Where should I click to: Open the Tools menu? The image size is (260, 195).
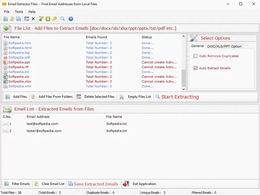[19, 12]
